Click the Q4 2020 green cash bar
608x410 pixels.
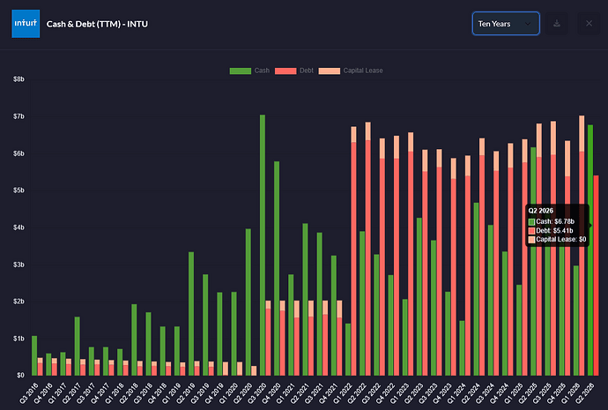277,268
